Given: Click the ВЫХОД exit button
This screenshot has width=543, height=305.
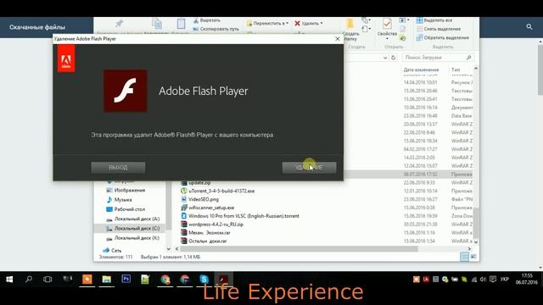Looking at the screenshot, I should (x=118, y=168).
